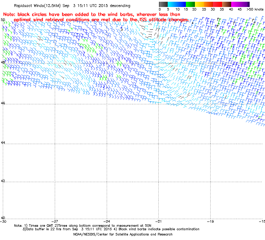Click the legend scale label '20'
Screen dimensions: 265x240
pos(194,9)
